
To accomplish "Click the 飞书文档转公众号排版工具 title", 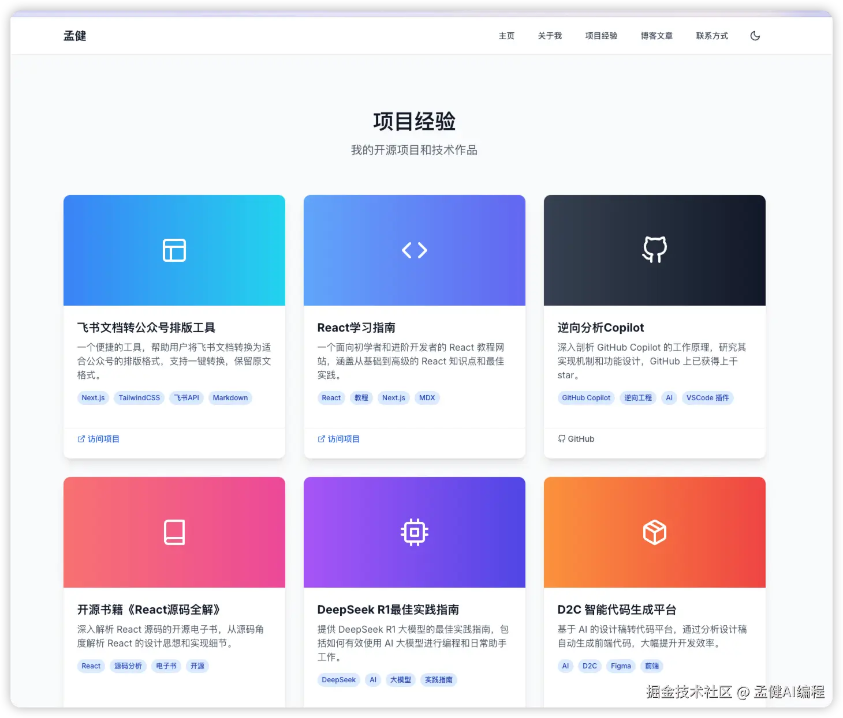I will pos(146,328).
